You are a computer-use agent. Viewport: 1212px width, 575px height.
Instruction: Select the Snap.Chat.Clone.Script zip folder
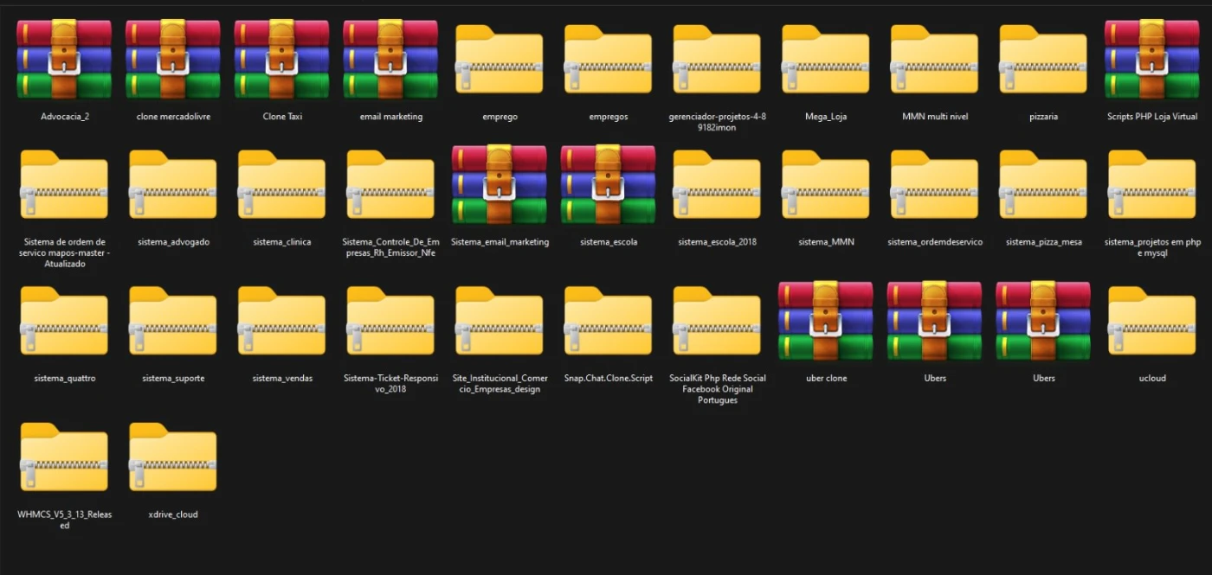[x=608, y=321]
